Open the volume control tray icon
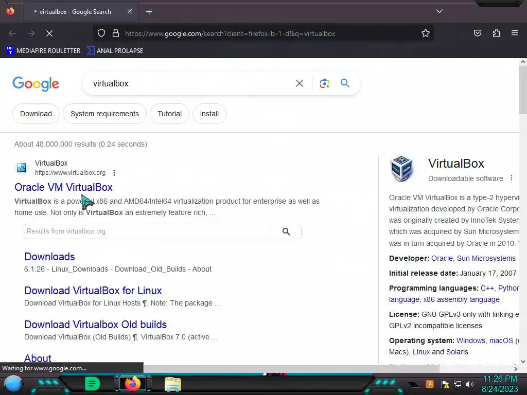527x395 pixels. tap(470, 384)
